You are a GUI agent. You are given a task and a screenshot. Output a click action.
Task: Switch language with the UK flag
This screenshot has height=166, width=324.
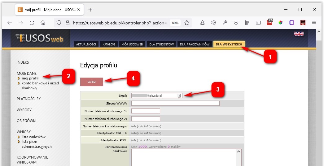tap(299, 34)
